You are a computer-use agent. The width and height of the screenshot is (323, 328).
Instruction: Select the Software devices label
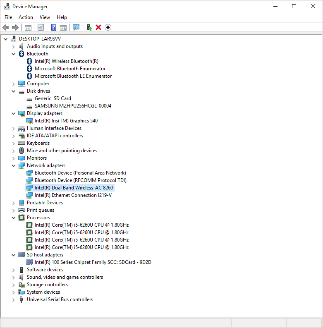(45, 270)
